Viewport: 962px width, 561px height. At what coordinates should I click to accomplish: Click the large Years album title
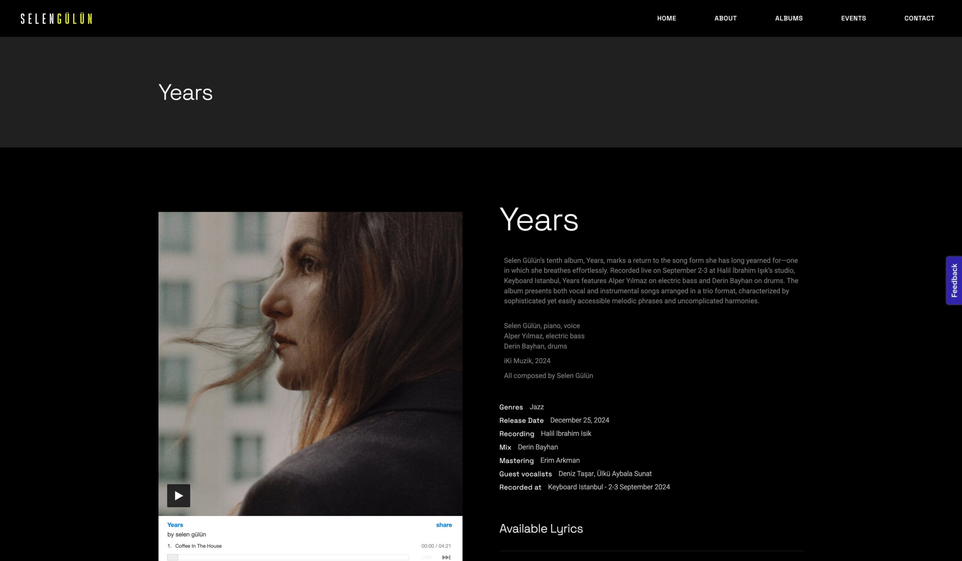[538, 219]
